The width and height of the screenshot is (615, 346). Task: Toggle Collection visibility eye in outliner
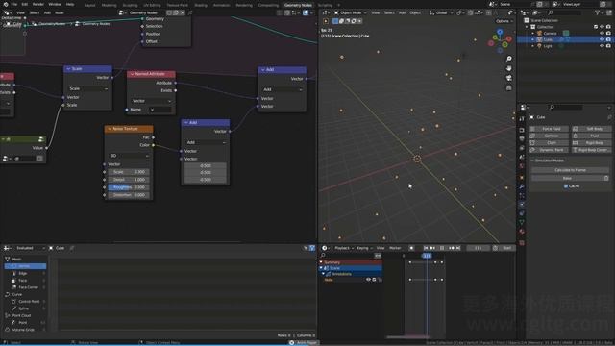pyautogui.click(x=603, y=27)
